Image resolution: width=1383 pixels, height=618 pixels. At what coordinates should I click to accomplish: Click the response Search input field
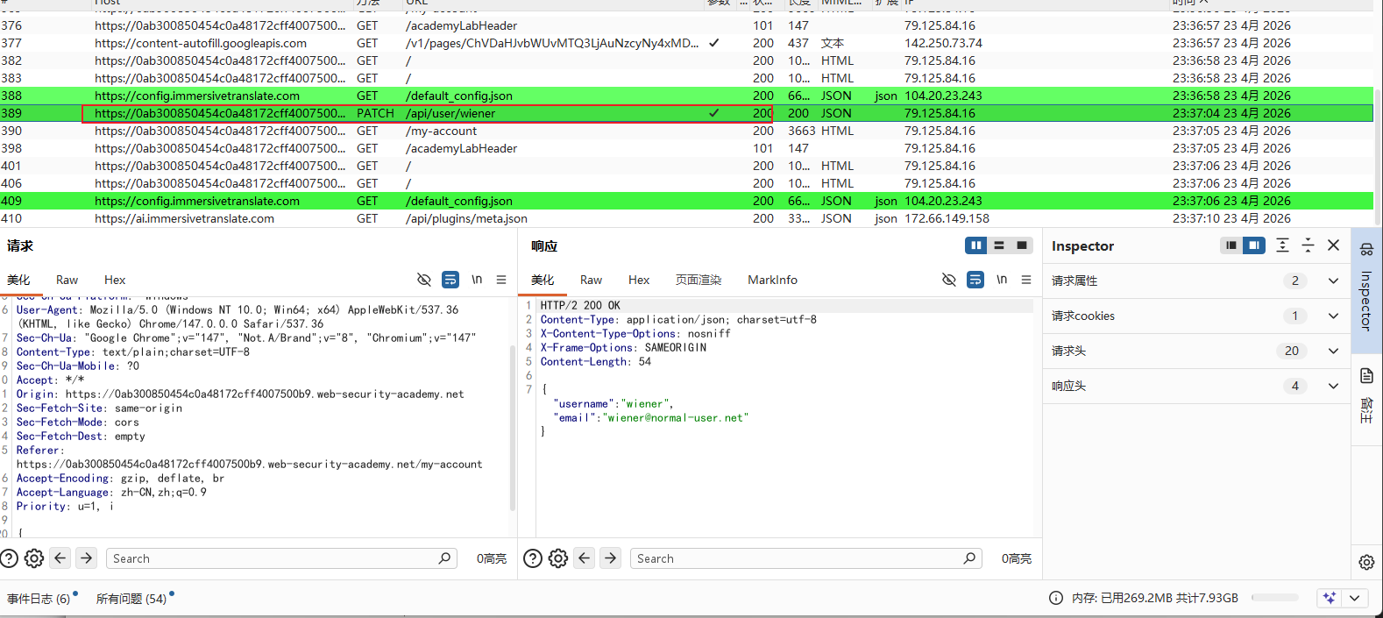coord(806,558)
